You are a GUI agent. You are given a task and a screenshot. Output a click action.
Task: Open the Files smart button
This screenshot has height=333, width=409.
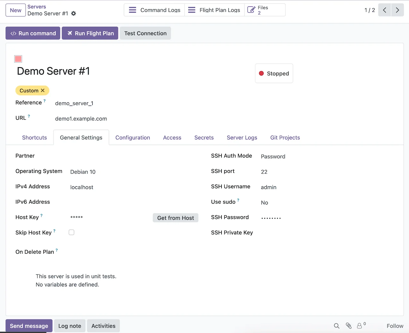[x=265, y=10]
